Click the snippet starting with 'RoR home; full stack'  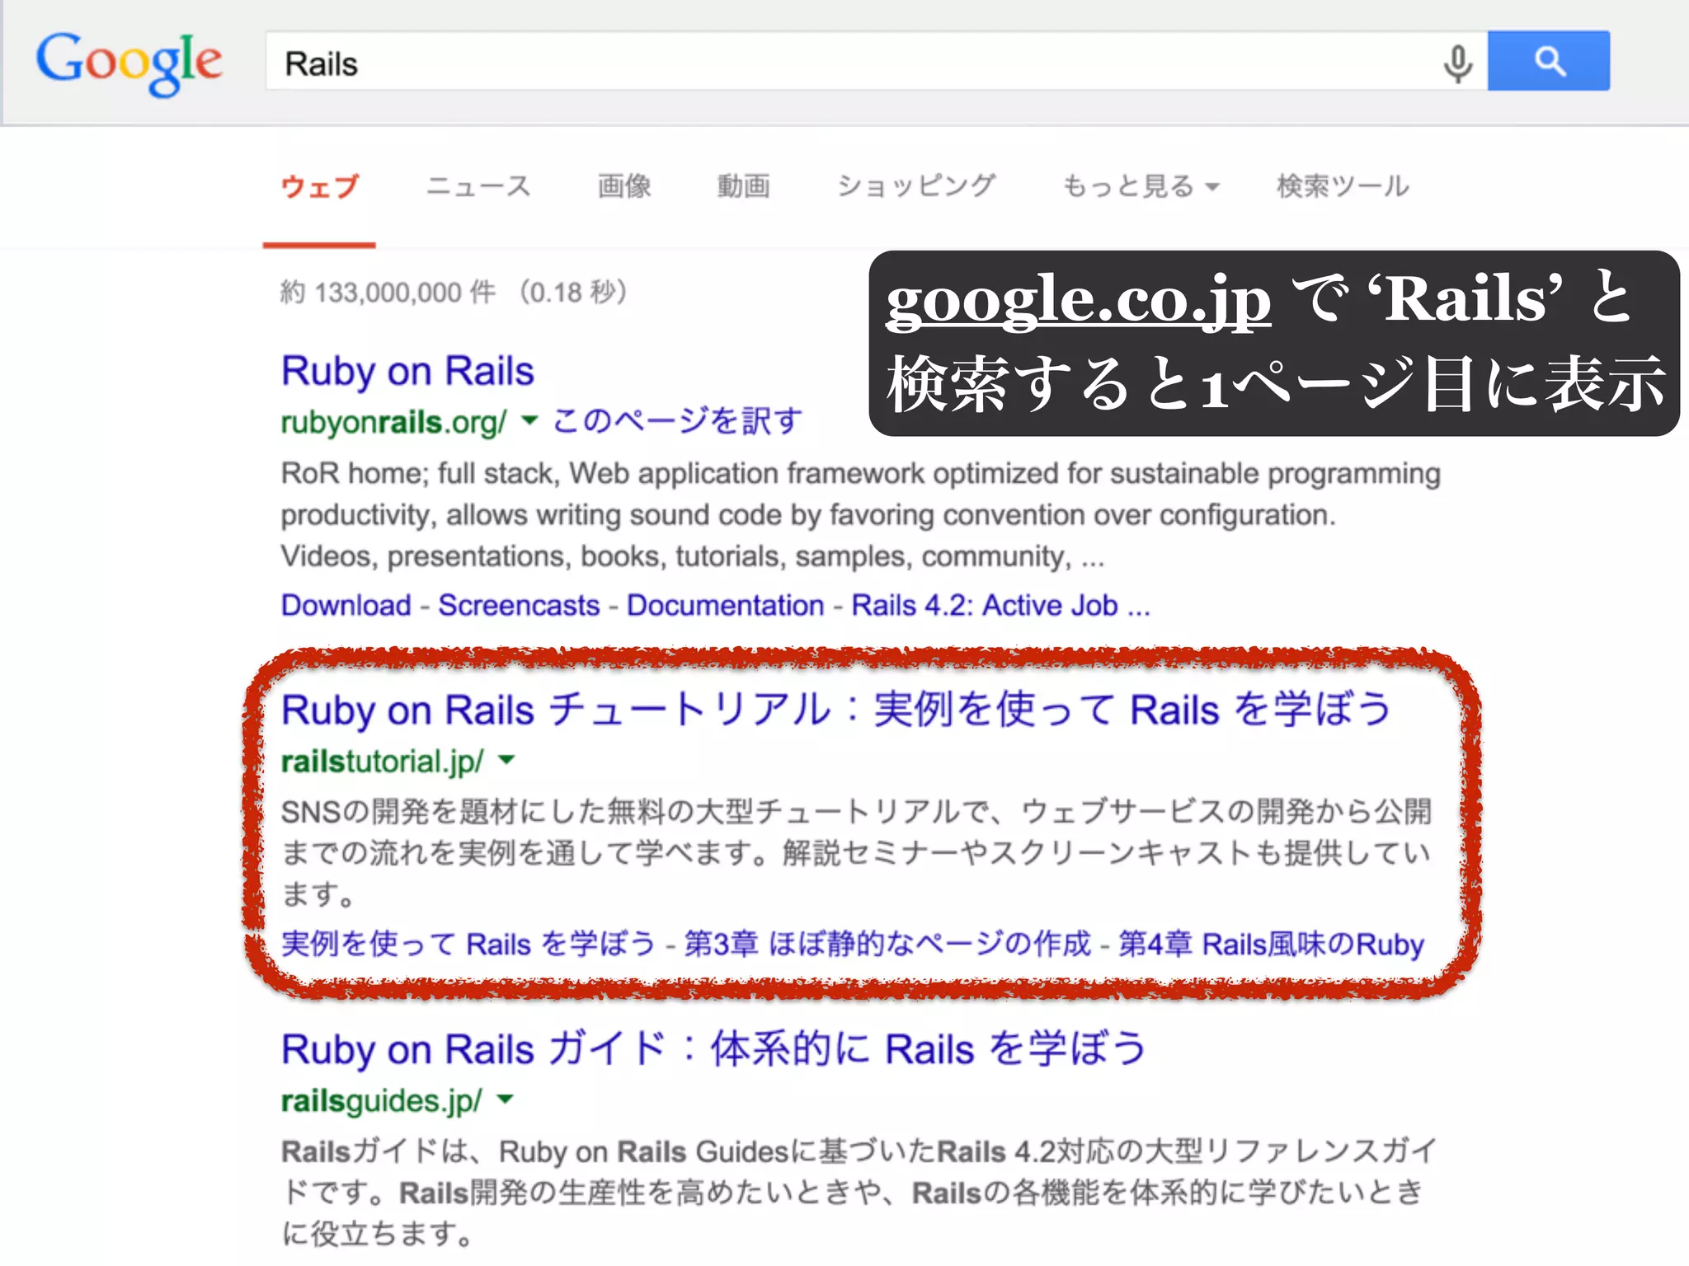click(x=860, y=514)
